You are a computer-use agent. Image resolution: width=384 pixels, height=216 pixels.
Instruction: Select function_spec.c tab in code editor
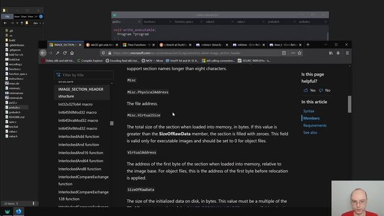click(x=184, y=22)
